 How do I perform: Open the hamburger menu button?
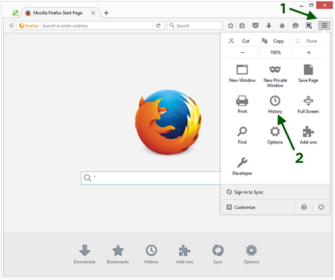pyautogui.click(x=324, y=25)
